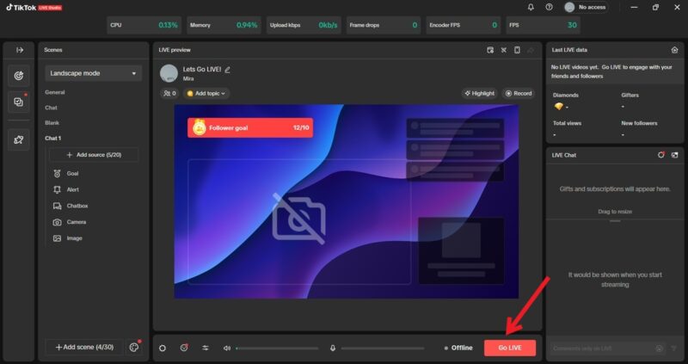
Task: Collapse the left sidebar with arrow icon
Action: click(19, 50)
